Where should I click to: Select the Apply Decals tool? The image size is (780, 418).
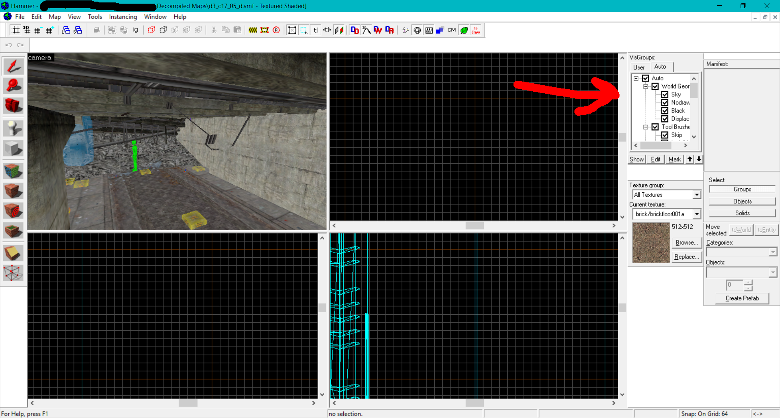point(13,211)
